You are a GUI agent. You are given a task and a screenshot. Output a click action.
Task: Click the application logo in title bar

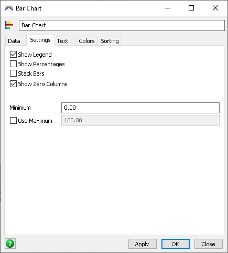pyautogui.click(x=9, y=8)
